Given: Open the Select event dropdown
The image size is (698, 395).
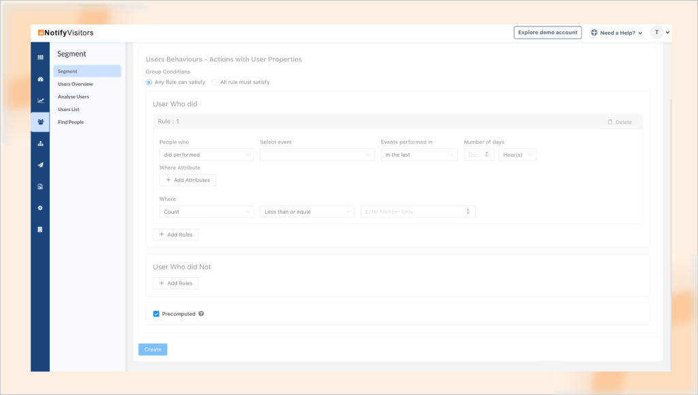Looking at the screenshot, I should tap(318, 155).
